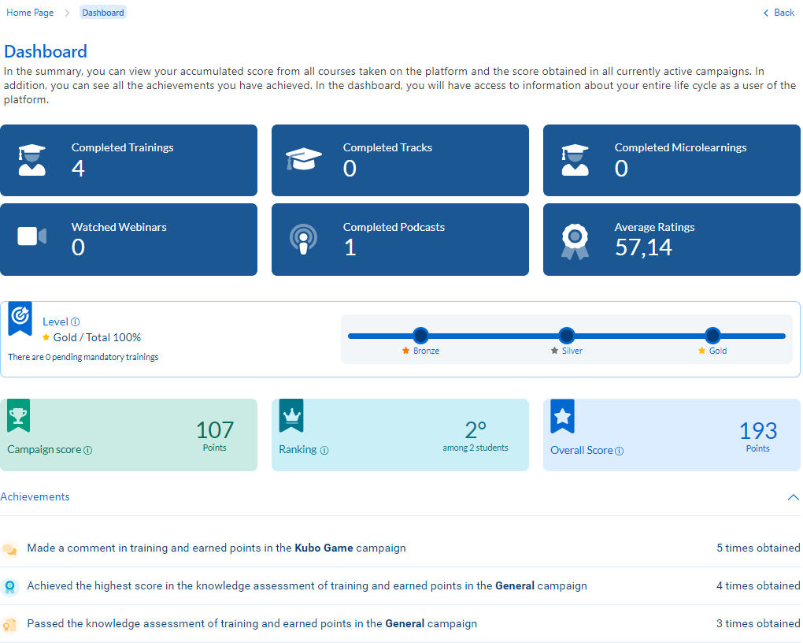The width and height of the screenshot is (803, 643).
Task: Click the Ranking crown icon
Action: point(290,415)
